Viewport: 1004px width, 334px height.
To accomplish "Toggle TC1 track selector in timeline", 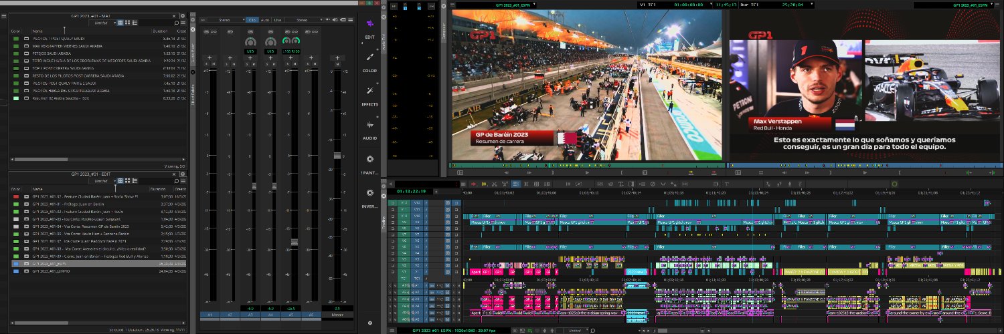I will (416, 279).
